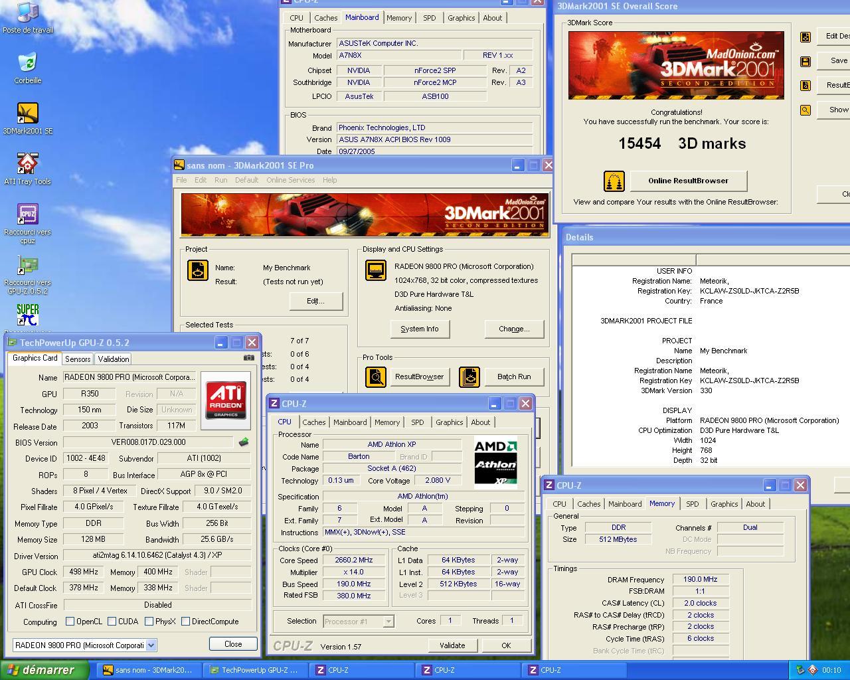Click the system tray shield icon

[800, 670]
